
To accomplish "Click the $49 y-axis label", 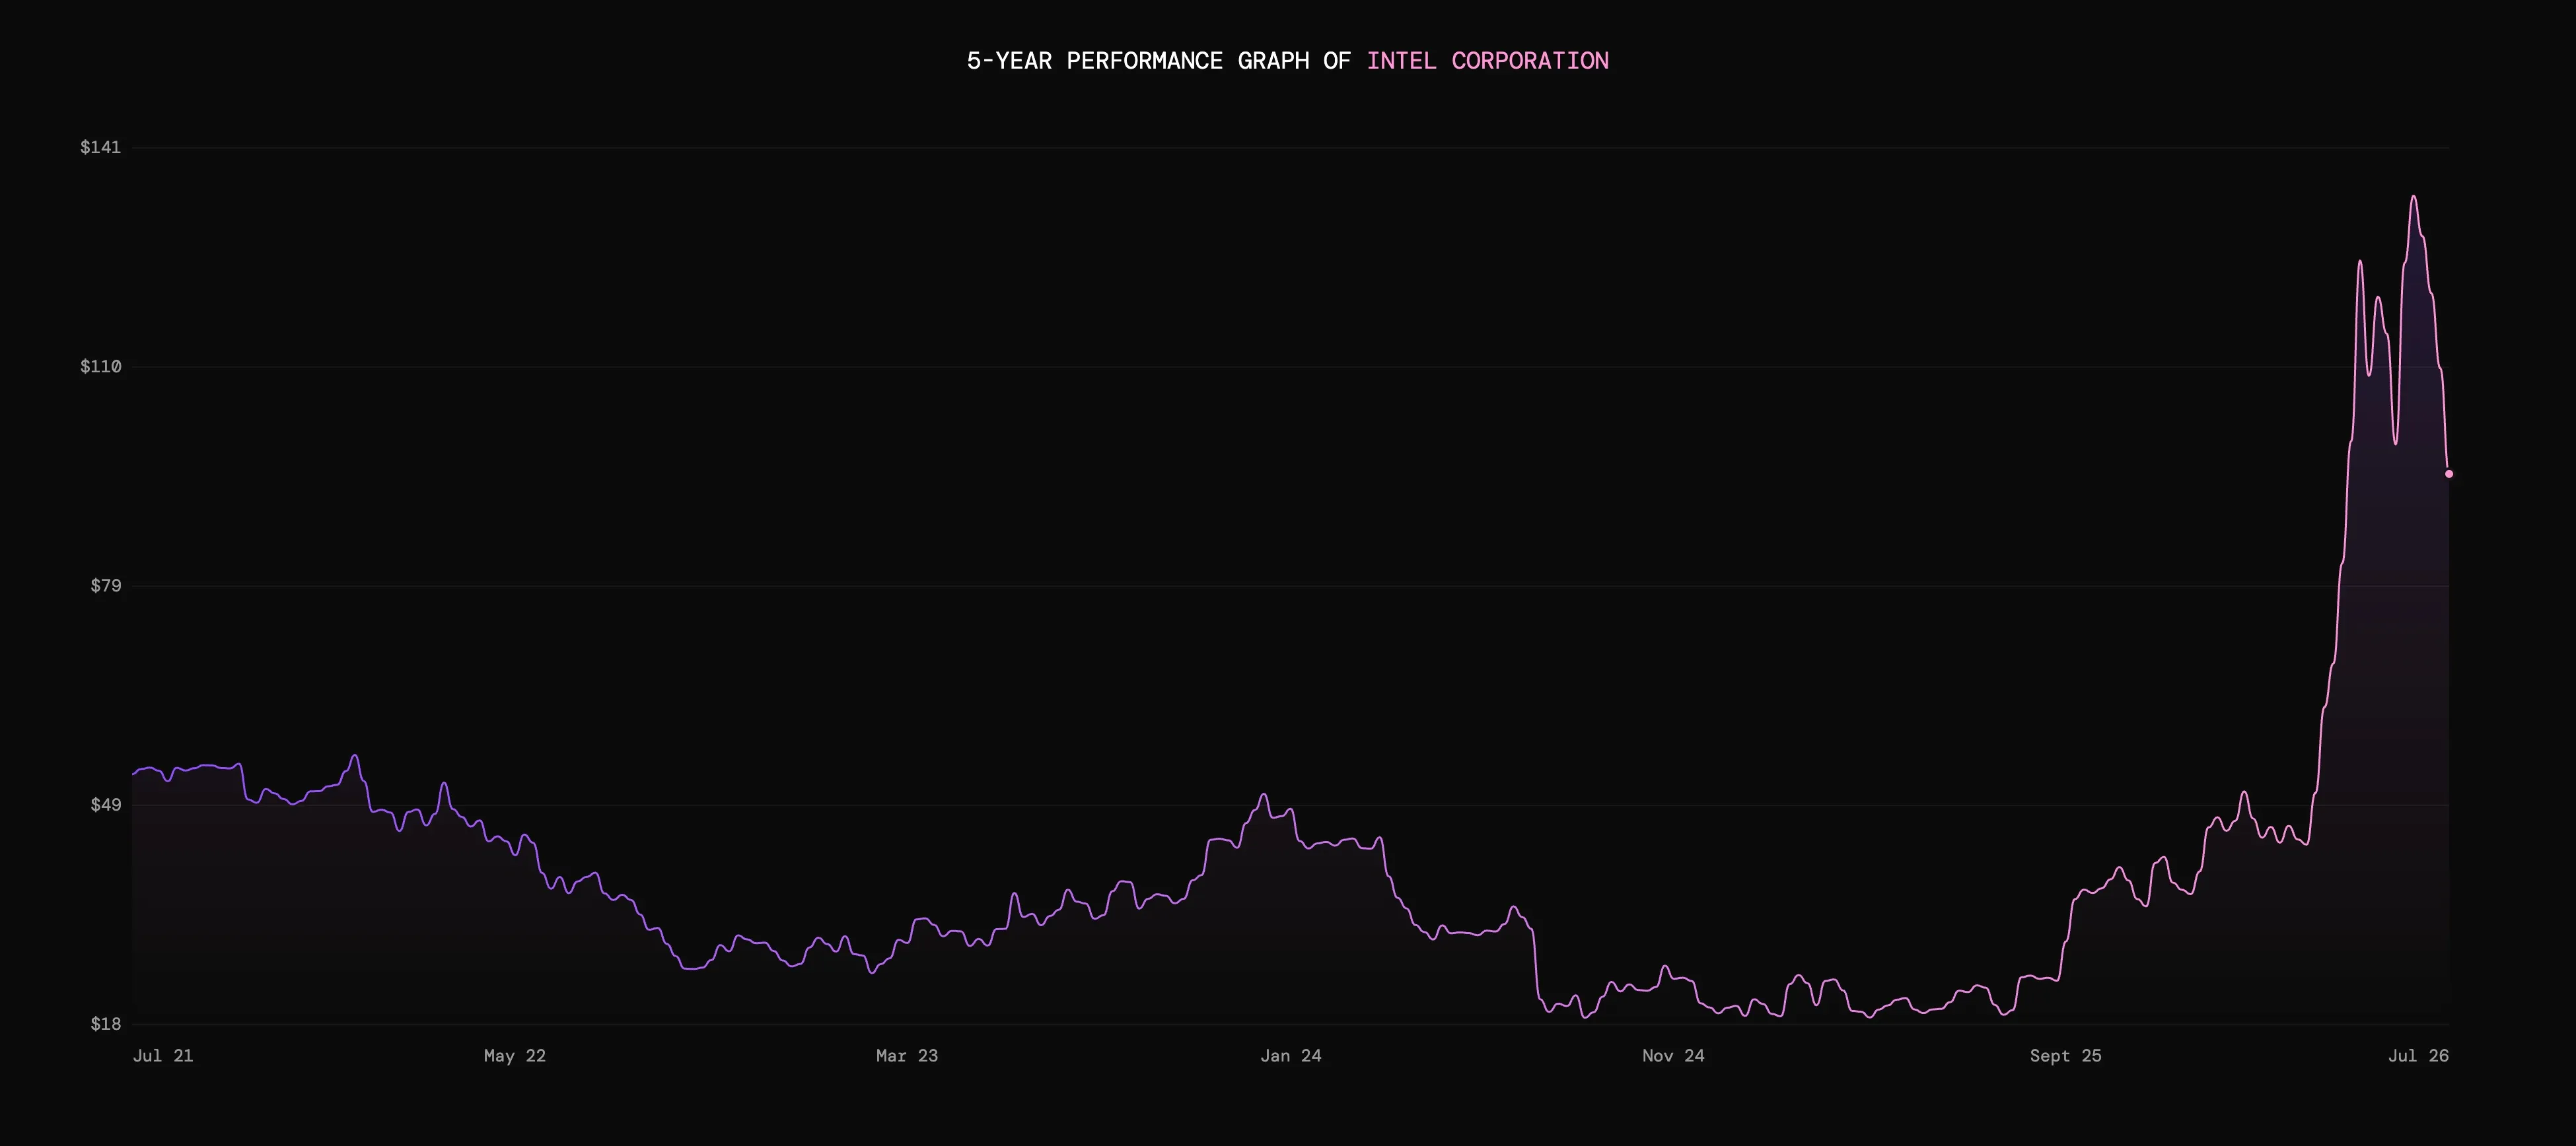I will 105,805.
